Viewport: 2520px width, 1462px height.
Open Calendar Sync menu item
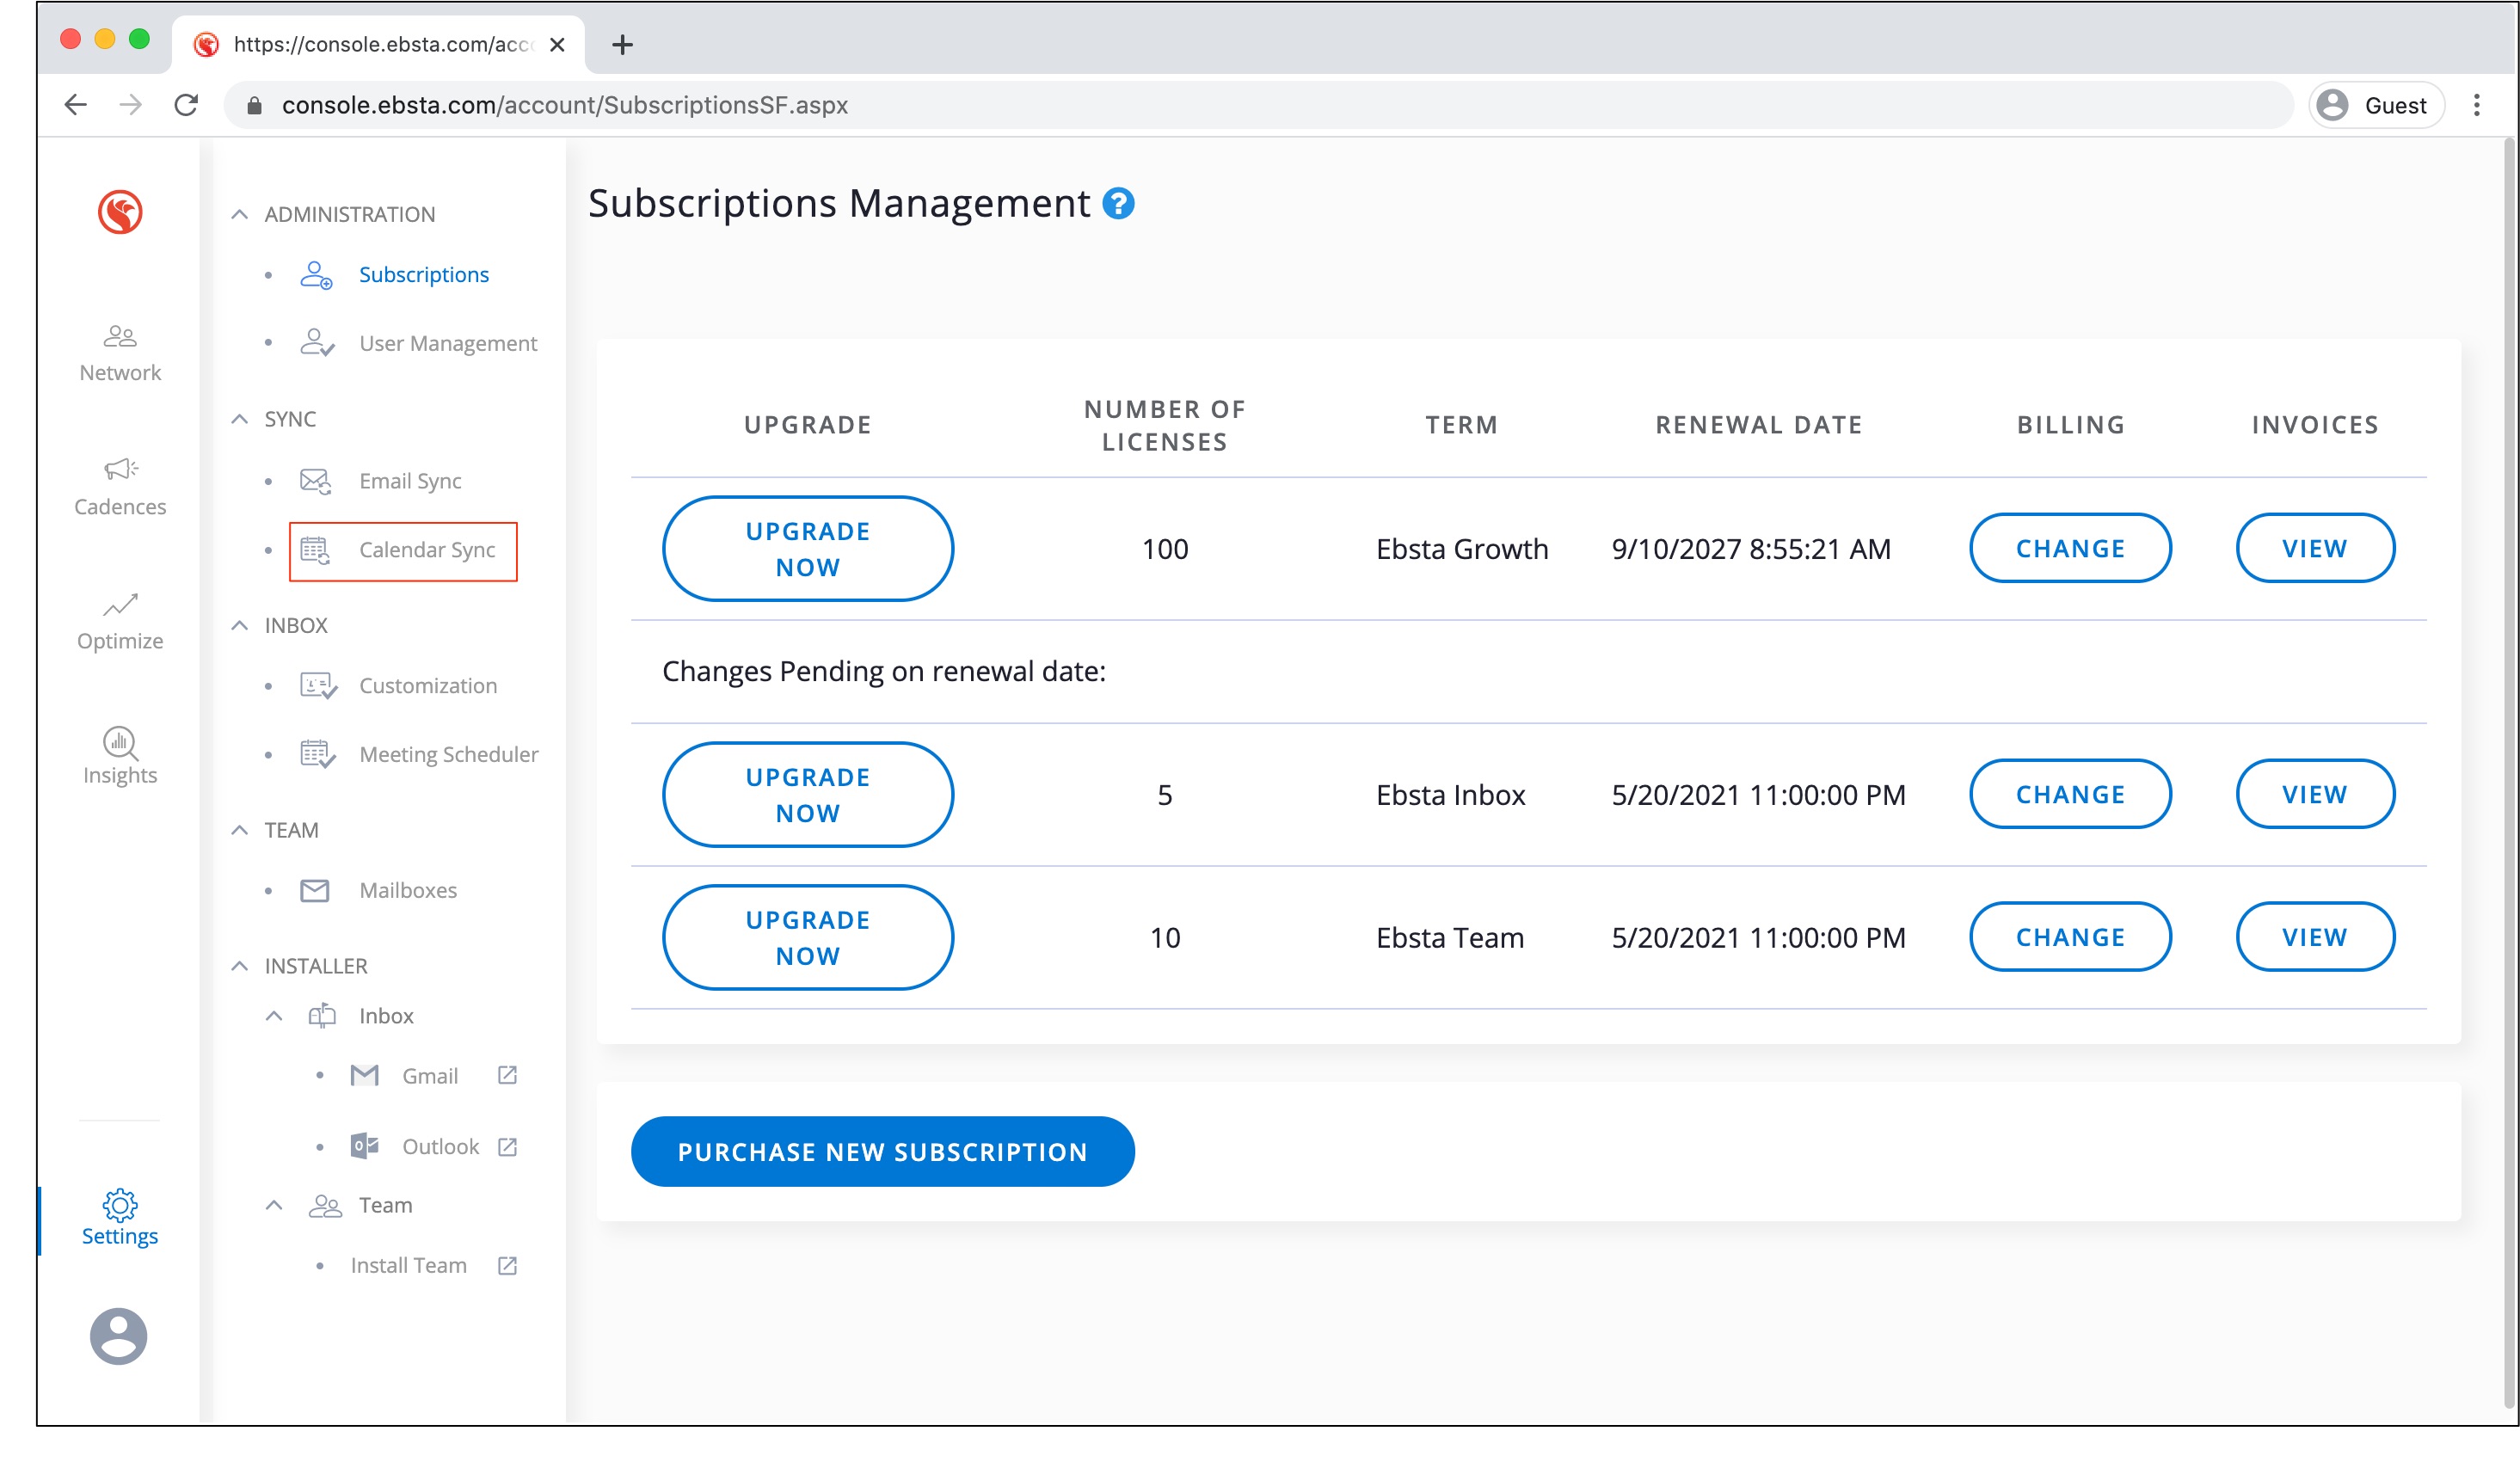[426, 550]
